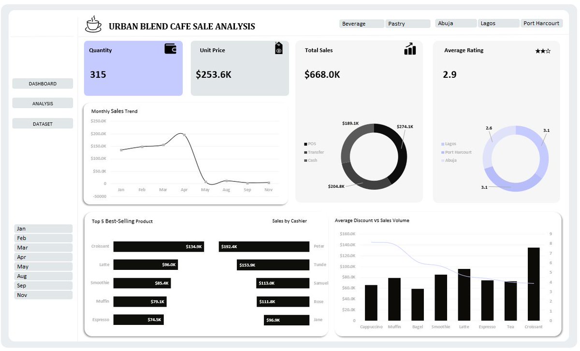
Task: Filter by Abuja city slicer
Action: (x=456, y=23)
